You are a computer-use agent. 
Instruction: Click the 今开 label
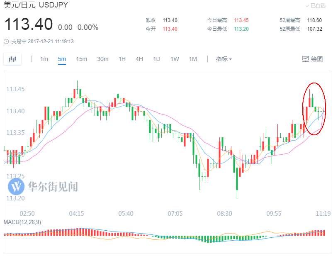coord(151,29)
